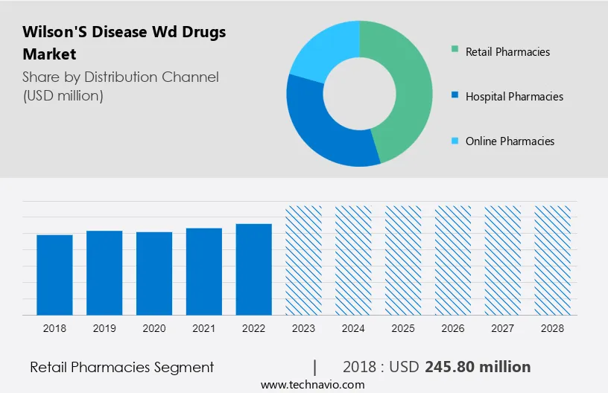Click the green Retail Pharmacies legend swatch
The height and width of the screenshot is (393, 608).
click(455, 52)
